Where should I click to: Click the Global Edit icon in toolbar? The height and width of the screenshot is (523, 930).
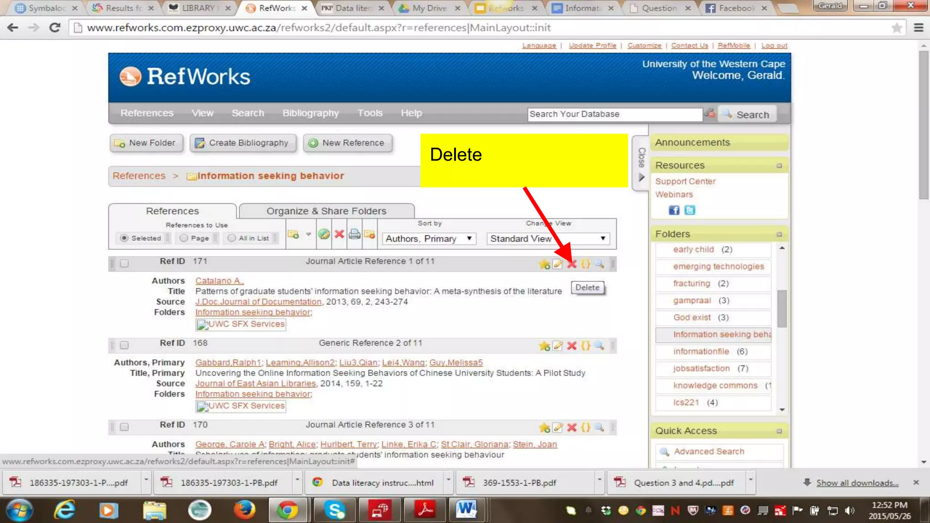coord(324,234)
